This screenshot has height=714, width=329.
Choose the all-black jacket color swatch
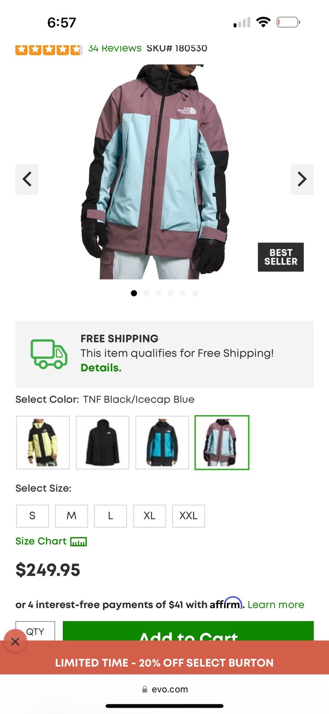(x=102, y=443)
